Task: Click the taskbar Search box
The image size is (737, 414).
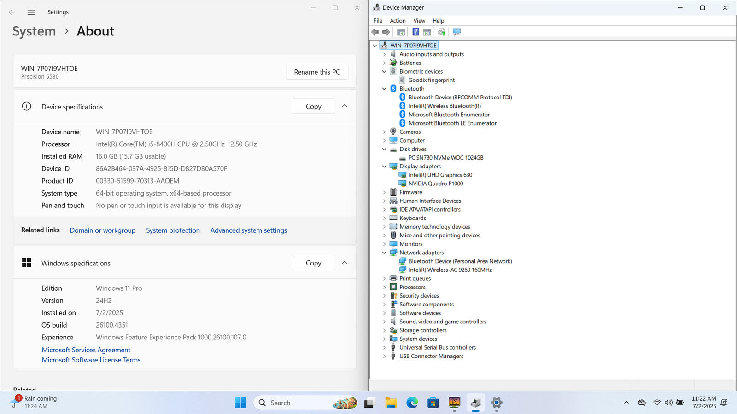Action: pyautogui.click(x=295, y=403)
